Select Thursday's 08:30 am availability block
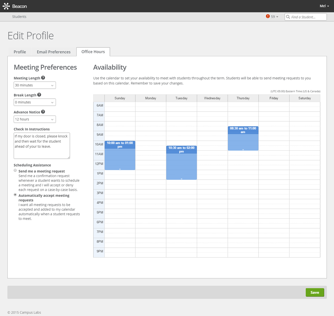Screen dimensions: 334x316 click(243, 138)
